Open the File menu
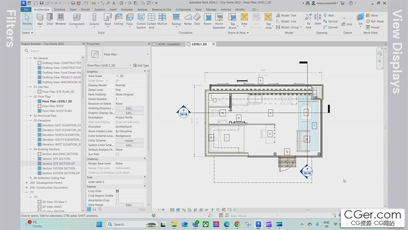 (x=26, y=9)
